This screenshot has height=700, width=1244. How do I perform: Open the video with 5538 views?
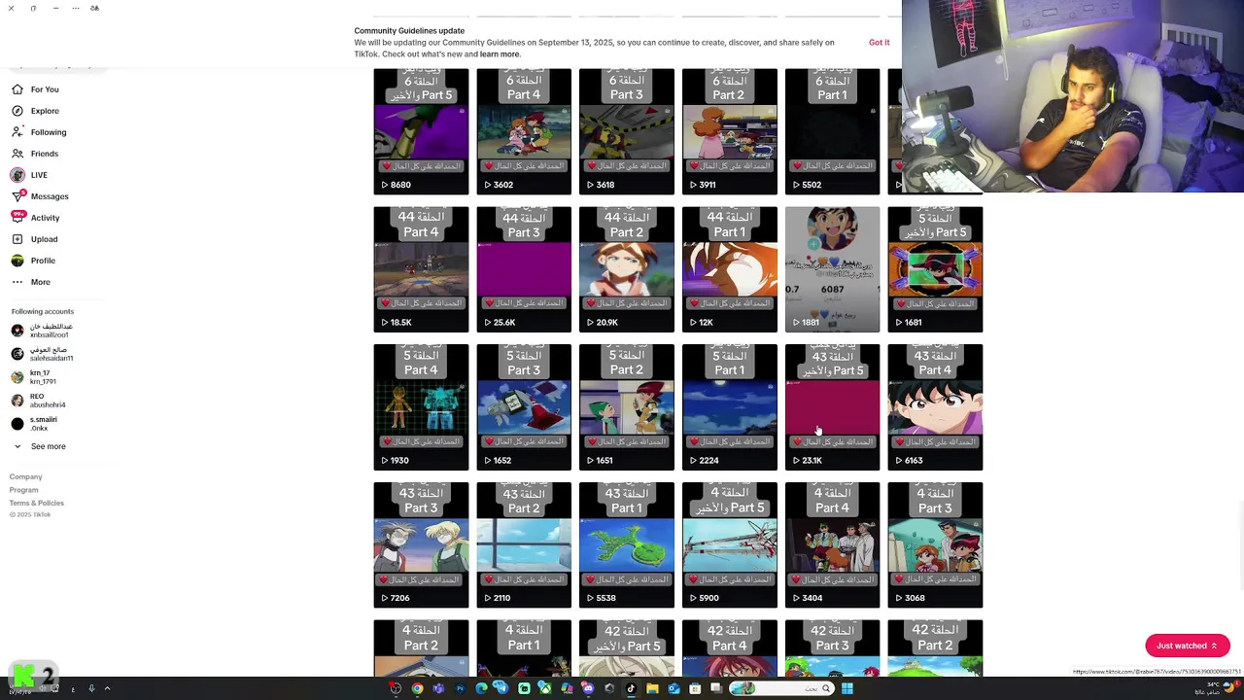627,545
